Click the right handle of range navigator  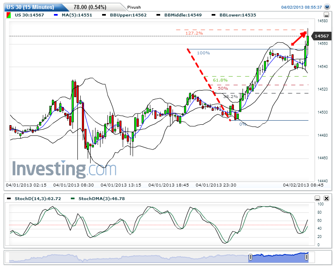pos(306,257)
